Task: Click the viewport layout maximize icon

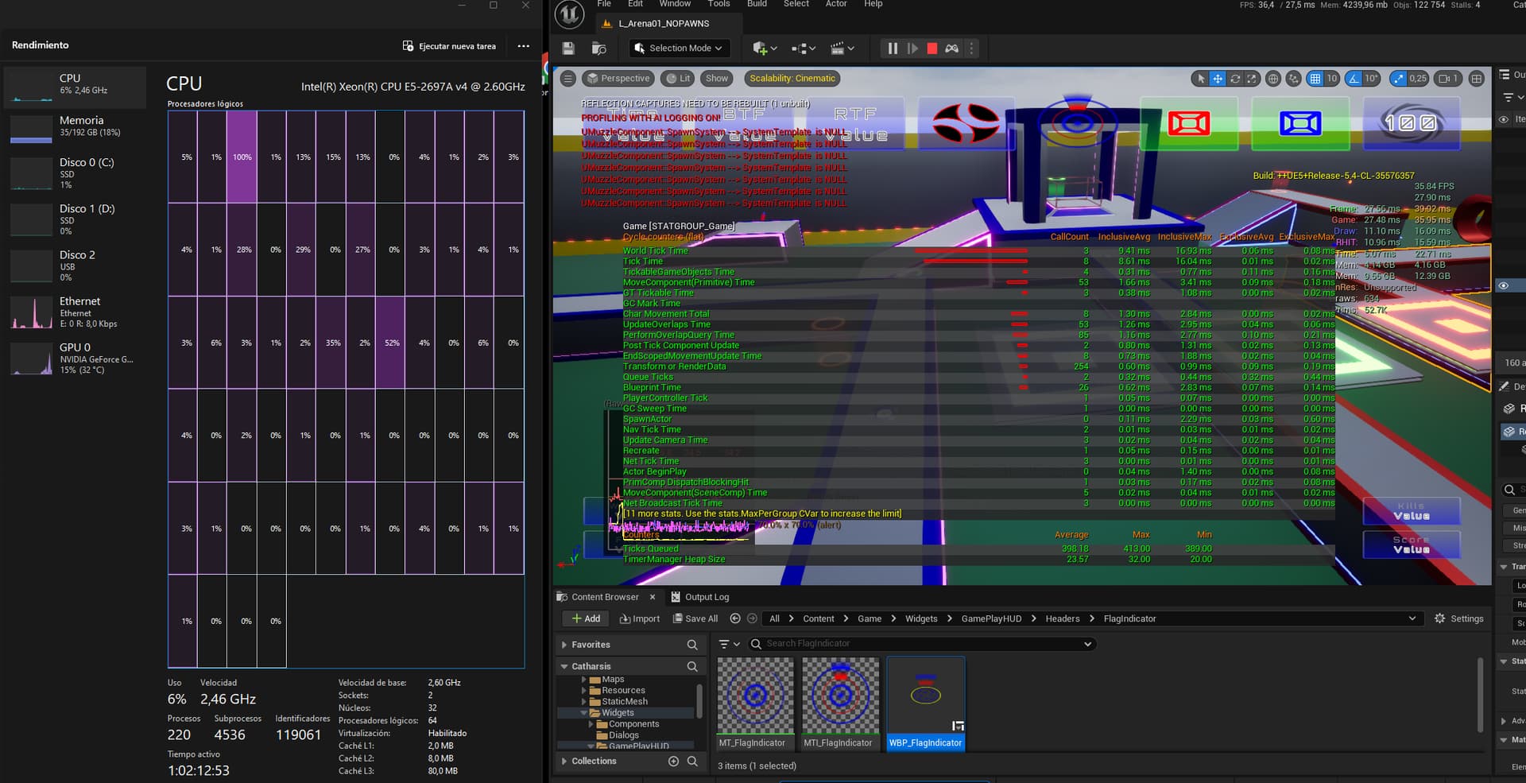Action: pos(1477,79)
